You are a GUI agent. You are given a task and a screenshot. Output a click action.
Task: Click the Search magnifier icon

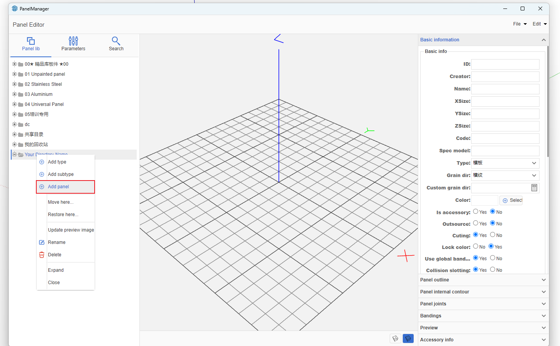[116, 41]
